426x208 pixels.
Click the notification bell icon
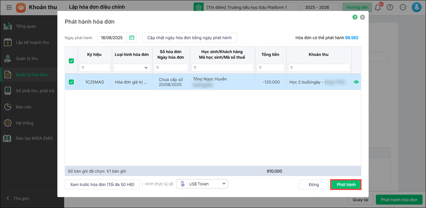(x=378, y=7)
